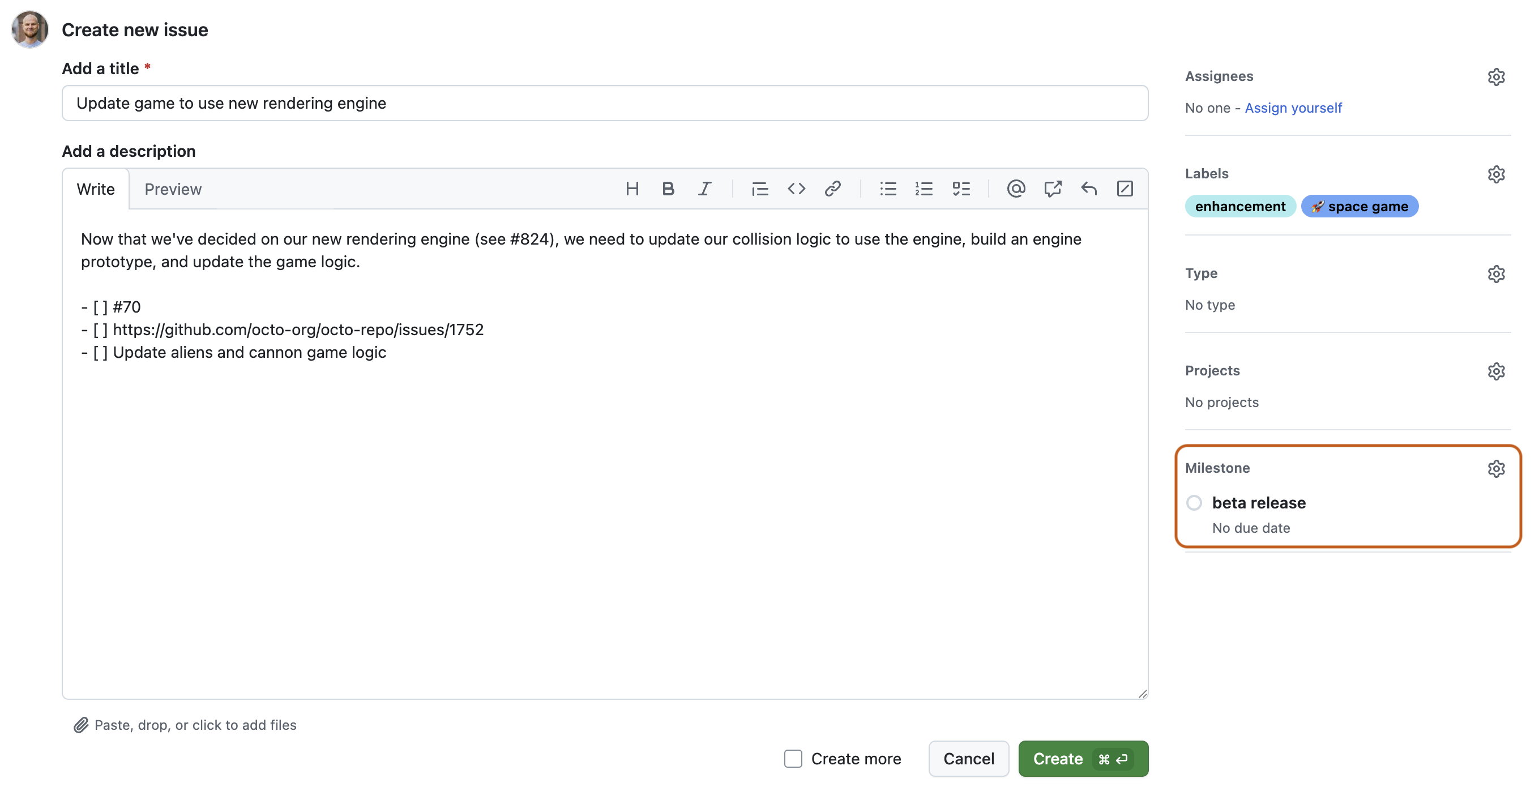Screen dimensions: 1539x787
Task: Select the beta release milestone radio button
Action: (x=1194, y=503)
